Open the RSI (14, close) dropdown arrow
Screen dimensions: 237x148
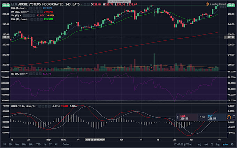pos(27,74)
